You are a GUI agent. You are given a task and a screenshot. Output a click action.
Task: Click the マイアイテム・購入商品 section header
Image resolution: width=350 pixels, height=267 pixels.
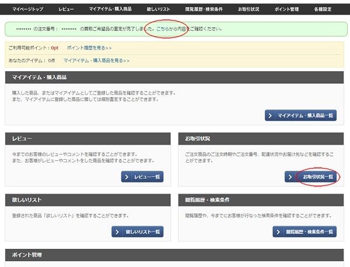[x=174, y=78]
